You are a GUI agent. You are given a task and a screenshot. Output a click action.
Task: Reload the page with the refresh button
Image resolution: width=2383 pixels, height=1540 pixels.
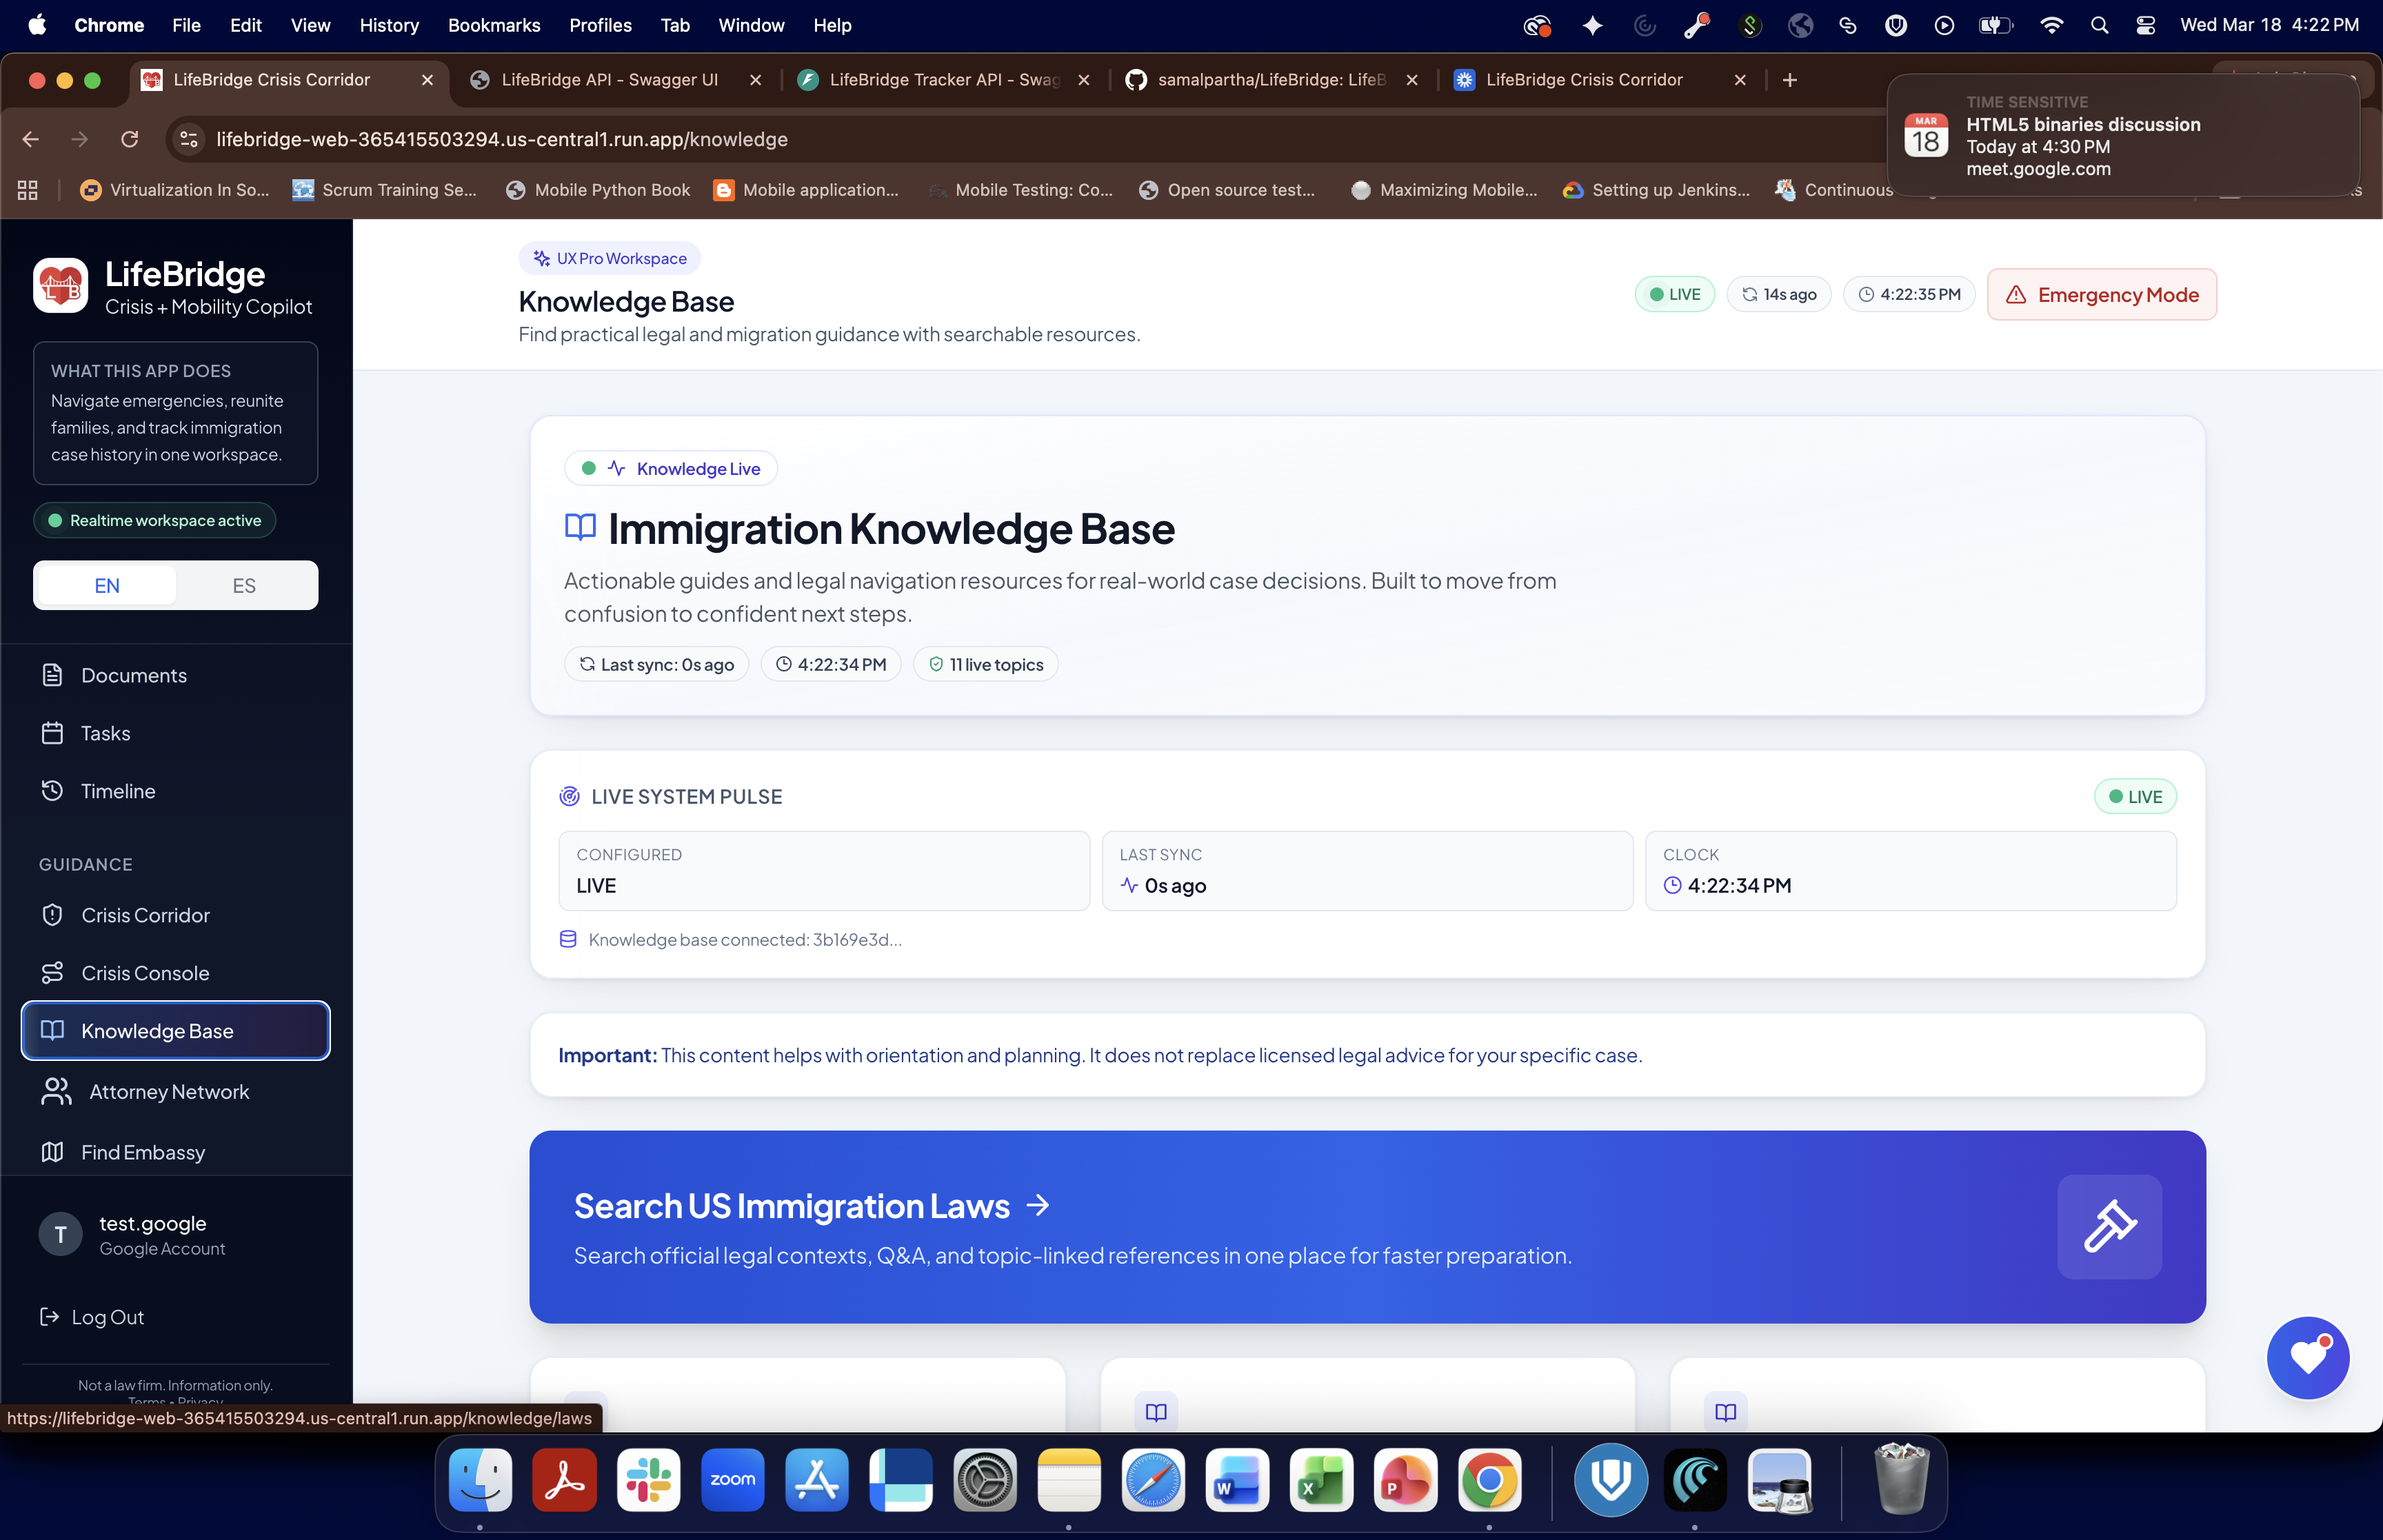point(129,139)
